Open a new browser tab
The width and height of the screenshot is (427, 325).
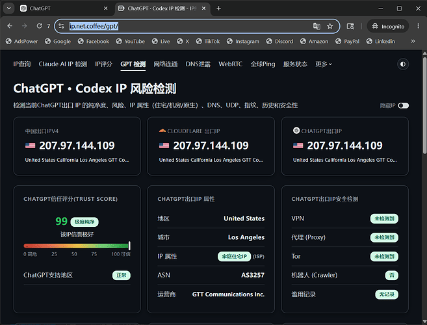pyautogui.click(x=218, y=8)
